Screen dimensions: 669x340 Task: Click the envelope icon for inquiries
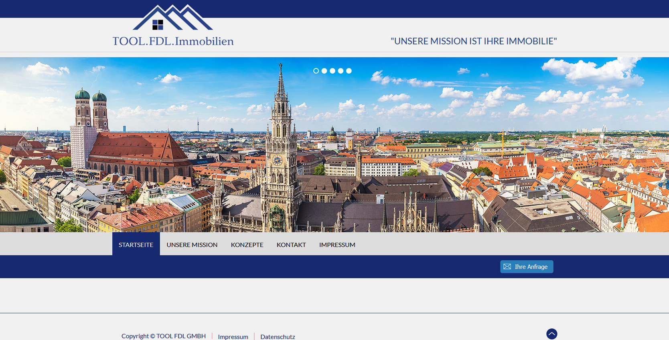click(x=507, y=267)
